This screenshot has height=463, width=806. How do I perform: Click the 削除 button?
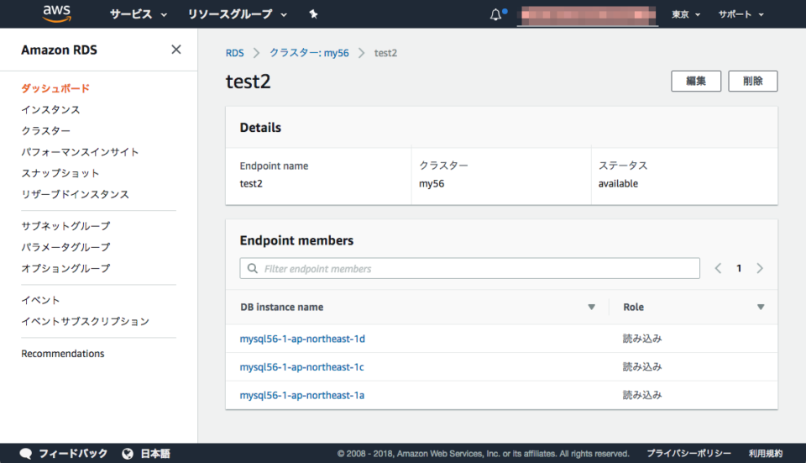(752, 81)
